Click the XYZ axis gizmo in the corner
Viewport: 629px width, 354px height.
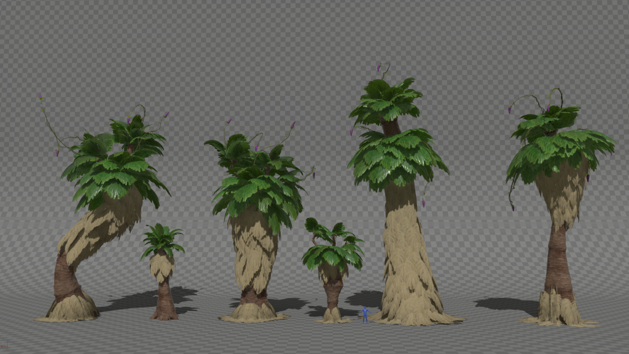(x=6, y=344)
